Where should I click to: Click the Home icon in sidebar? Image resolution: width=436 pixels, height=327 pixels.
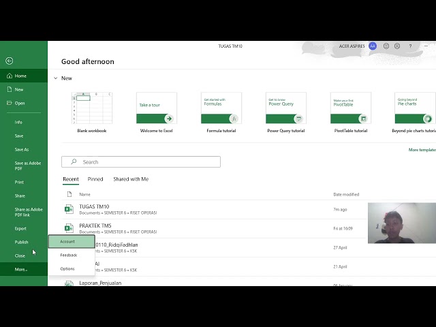(x=10, y=76)
